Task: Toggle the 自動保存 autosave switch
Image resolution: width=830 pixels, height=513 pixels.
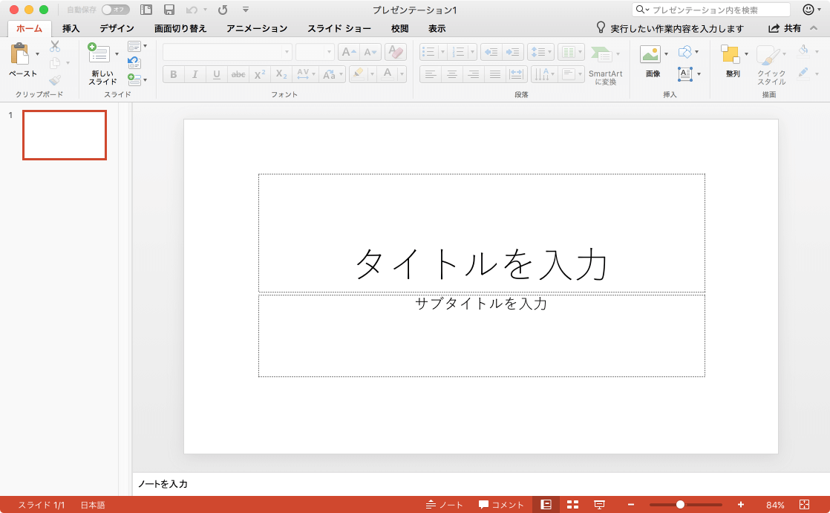Action: [x=115, y=10]
